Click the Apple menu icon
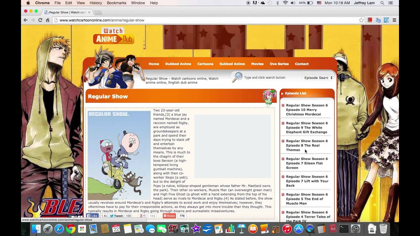420x236 pixels. [28, 3]
